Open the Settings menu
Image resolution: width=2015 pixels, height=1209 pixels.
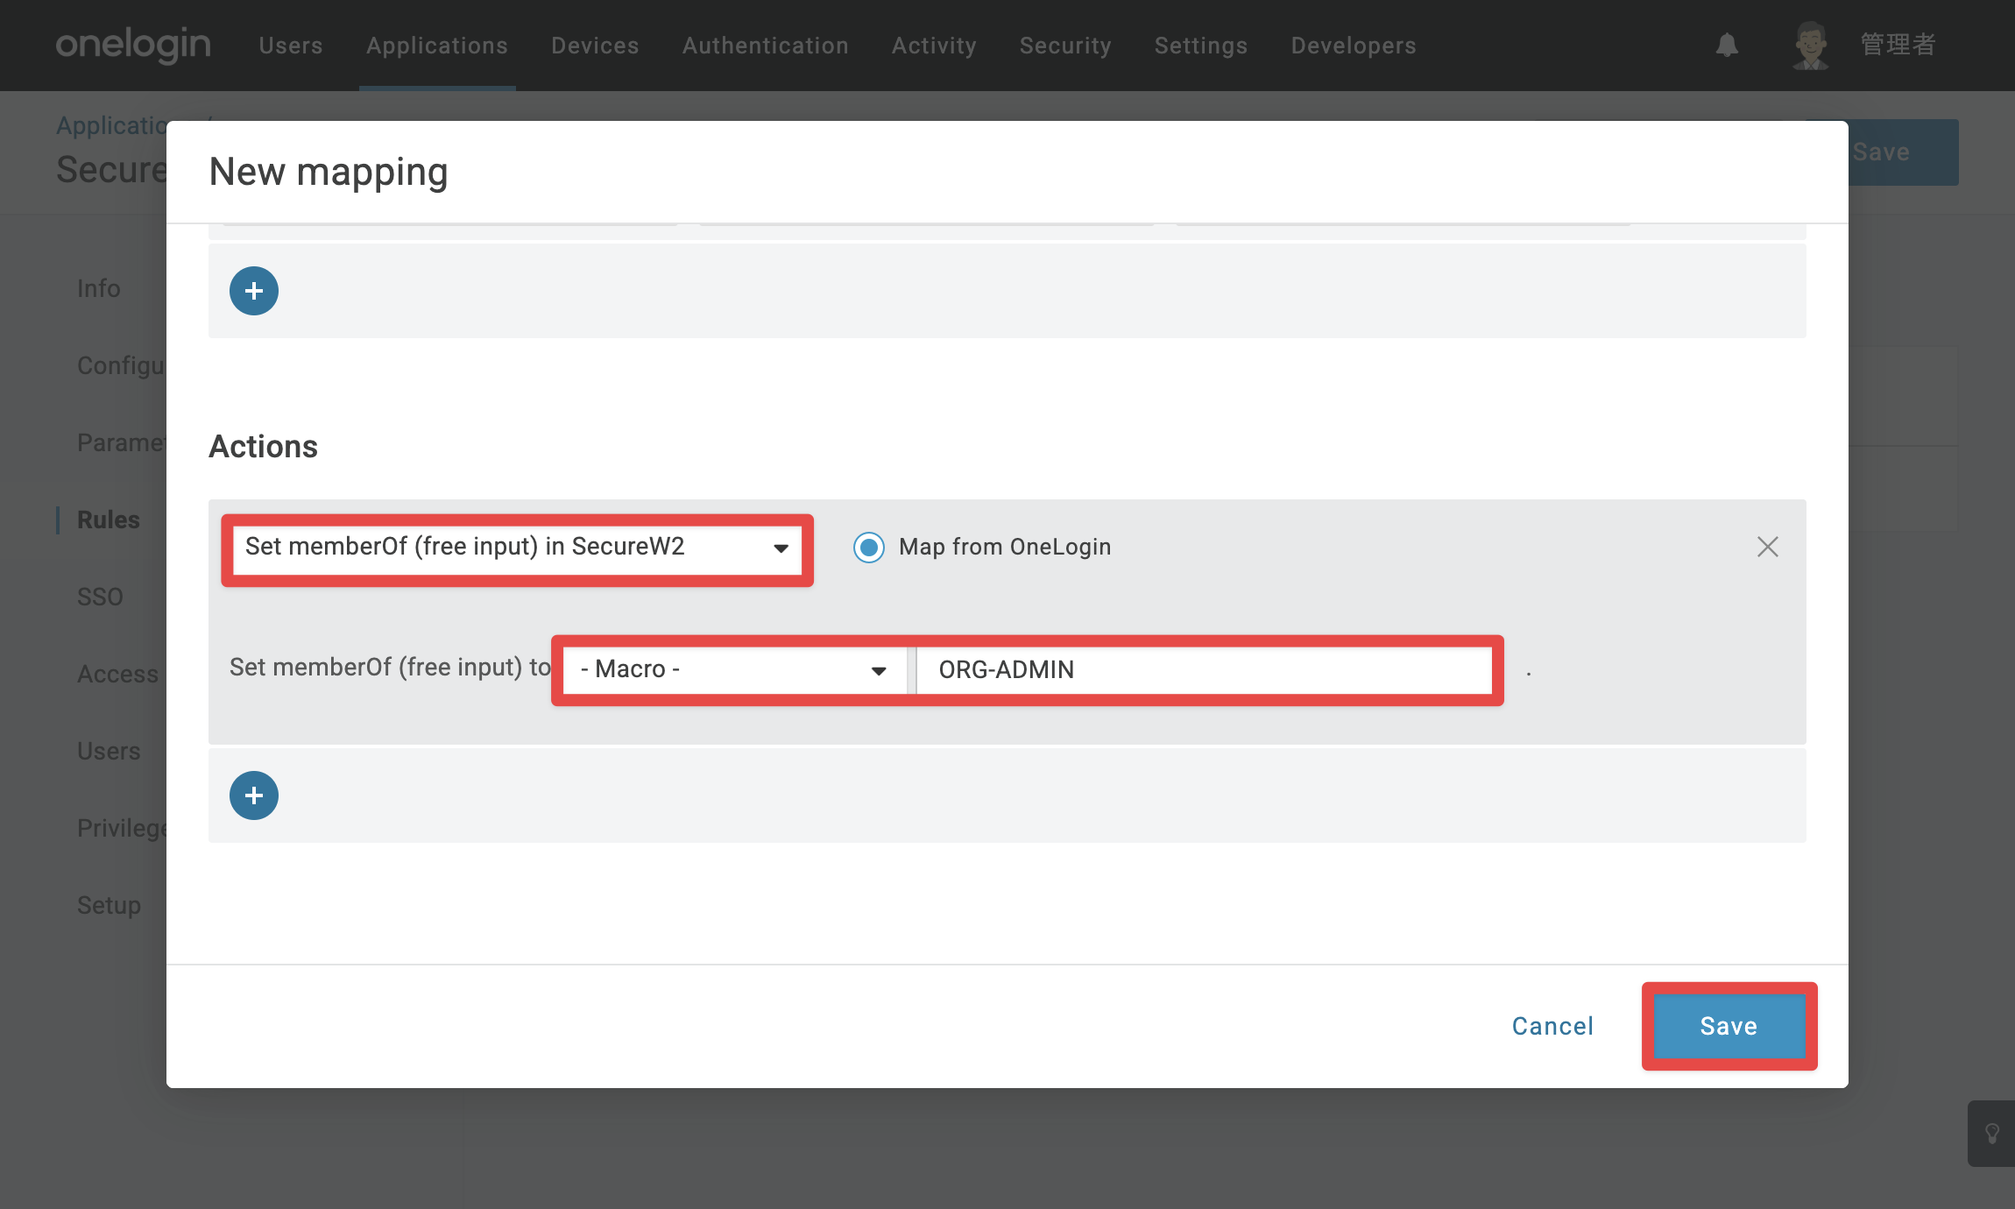pos(1201,46)
